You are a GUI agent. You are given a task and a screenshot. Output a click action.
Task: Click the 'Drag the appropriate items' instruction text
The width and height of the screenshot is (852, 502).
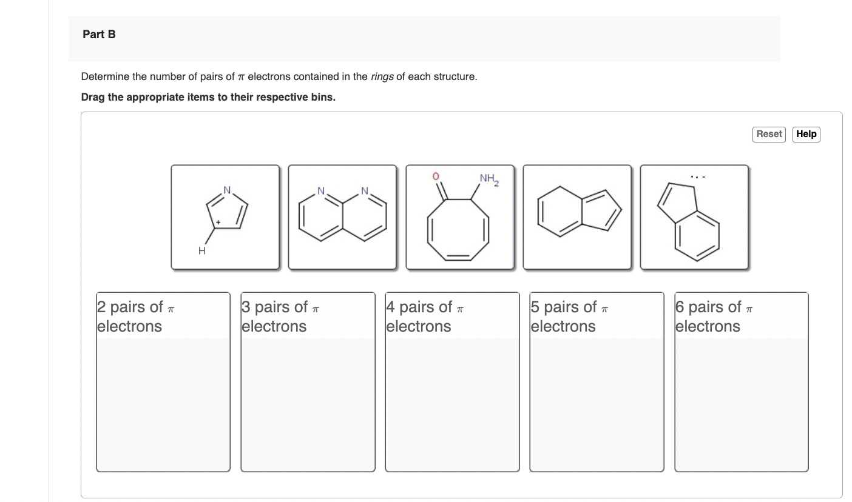coord(208,97)
